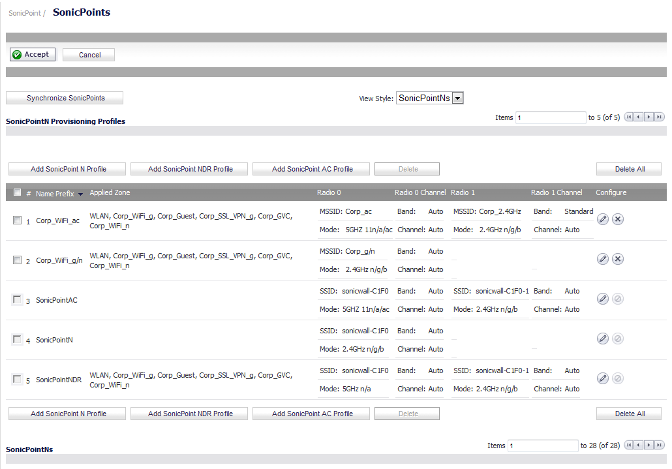Select the SonicPointAC name text
Viewport: 672px width, 469px height.
click(x=57, y=300)
